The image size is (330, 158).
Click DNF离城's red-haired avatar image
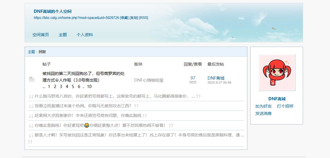point(277,73)
